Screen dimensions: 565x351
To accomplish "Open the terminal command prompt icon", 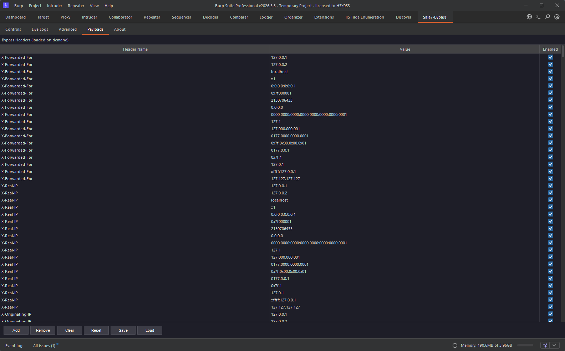I will tap(538, 17).
